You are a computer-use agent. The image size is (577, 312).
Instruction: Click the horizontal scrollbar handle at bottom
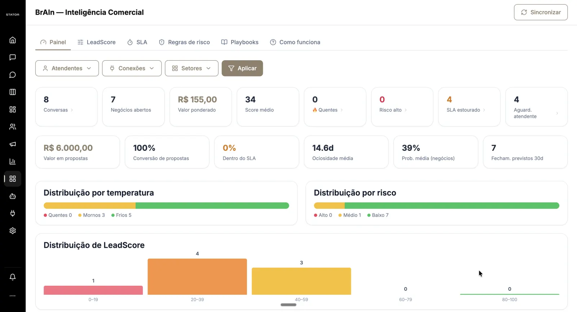tap(288, 305)
